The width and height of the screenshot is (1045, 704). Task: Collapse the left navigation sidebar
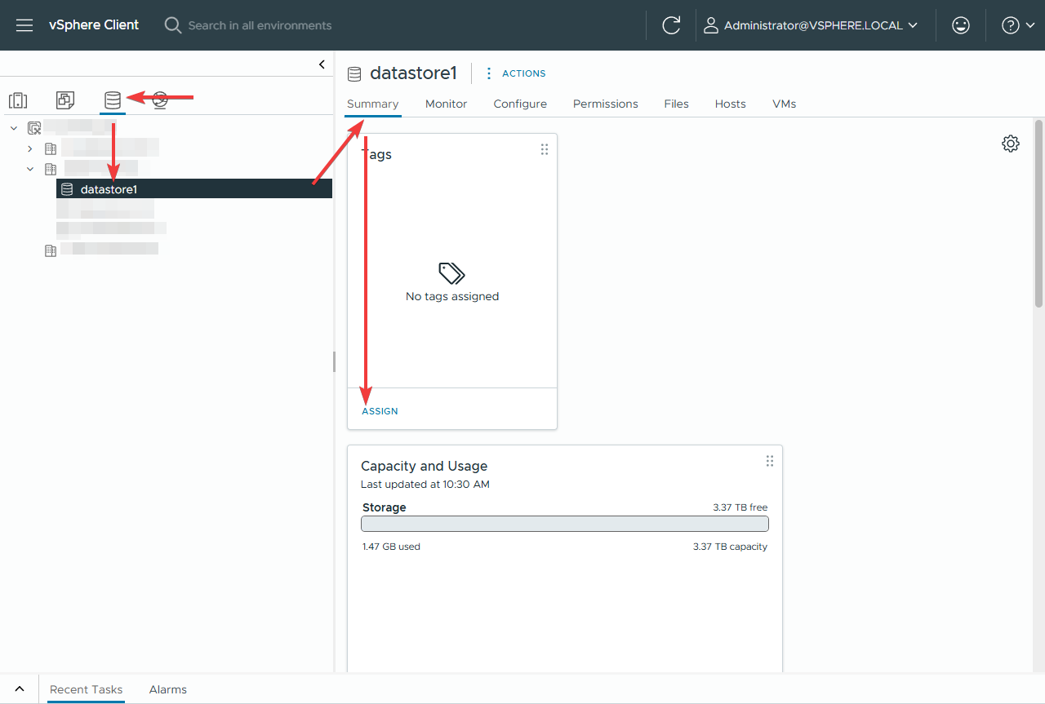click(x=322, y=64)
